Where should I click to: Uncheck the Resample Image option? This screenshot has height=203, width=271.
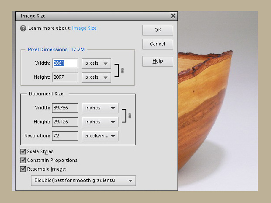click(x=23, y=169)
